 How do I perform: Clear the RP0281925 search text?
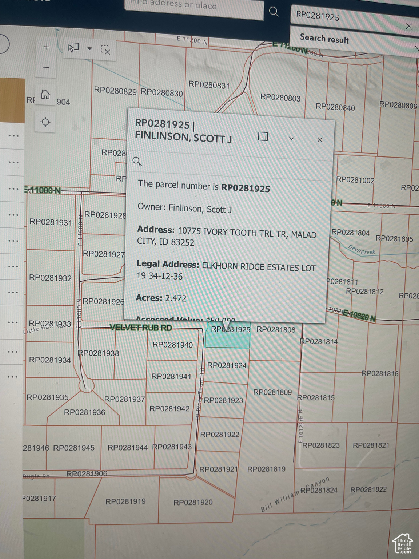coord(409,26)
